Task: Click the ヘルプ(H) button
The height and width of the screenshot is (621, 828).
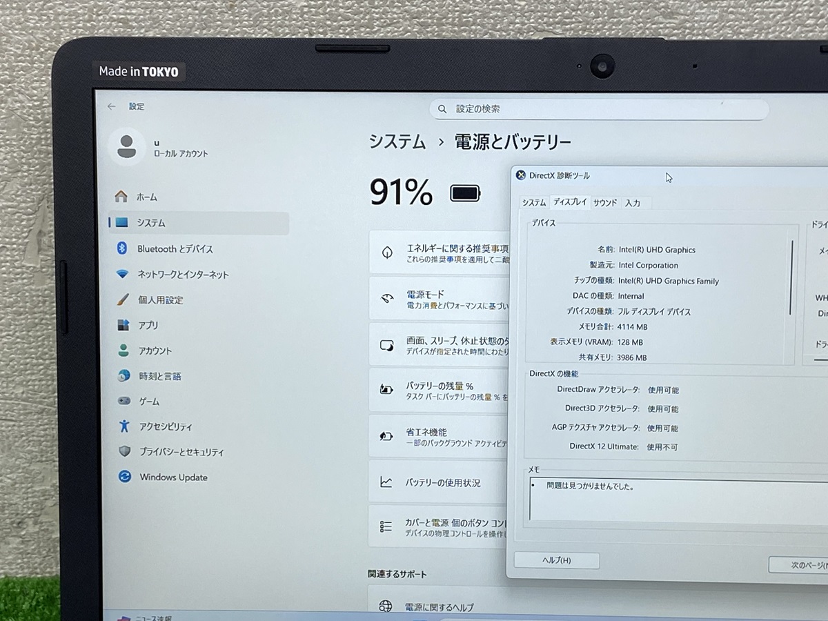Action: [556, 560]
